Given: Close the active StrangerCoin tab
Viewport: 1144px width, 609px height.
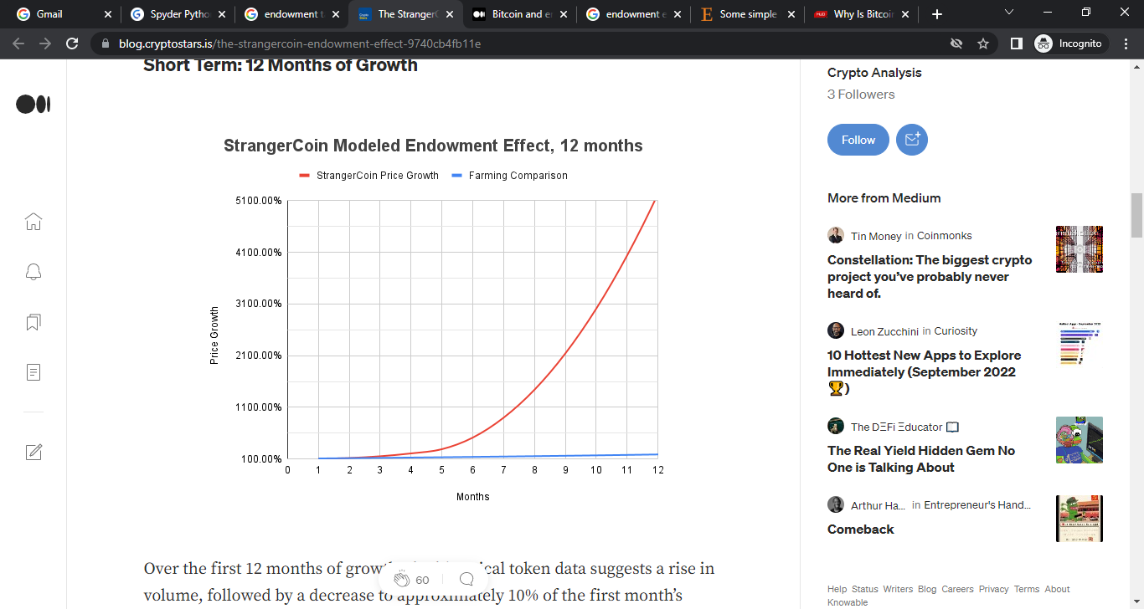Looking at the screenshot, I should (x=450, y=14).
